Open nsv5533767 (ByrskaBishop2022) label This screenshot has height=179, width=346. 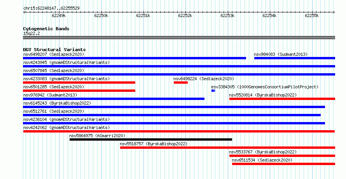coord(263,152)
